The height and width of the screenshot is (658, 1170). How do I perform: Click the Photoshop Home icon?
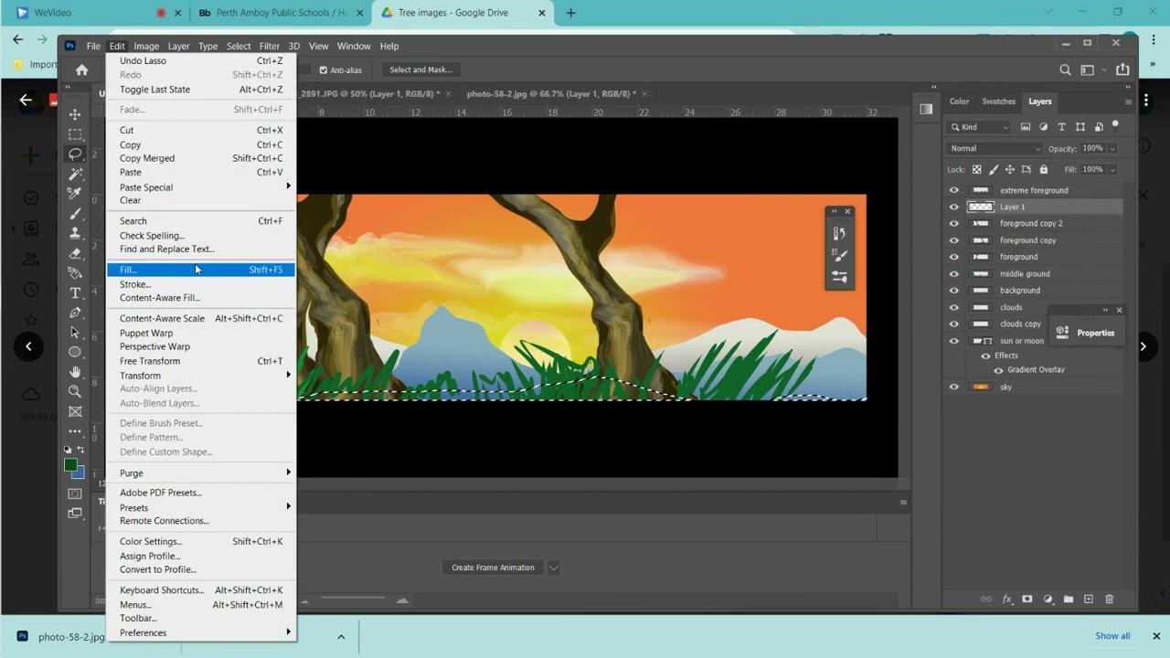click(81, 69)
